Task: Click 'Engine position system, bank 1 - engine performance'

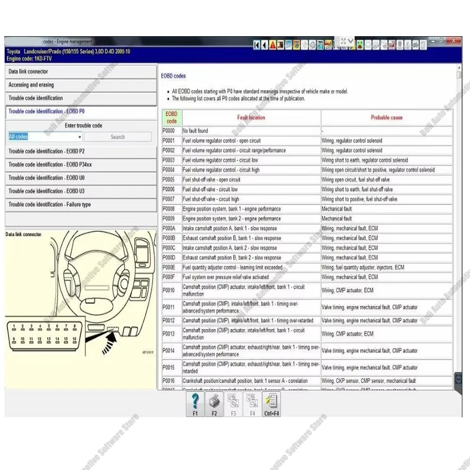Action: [232, 209]
